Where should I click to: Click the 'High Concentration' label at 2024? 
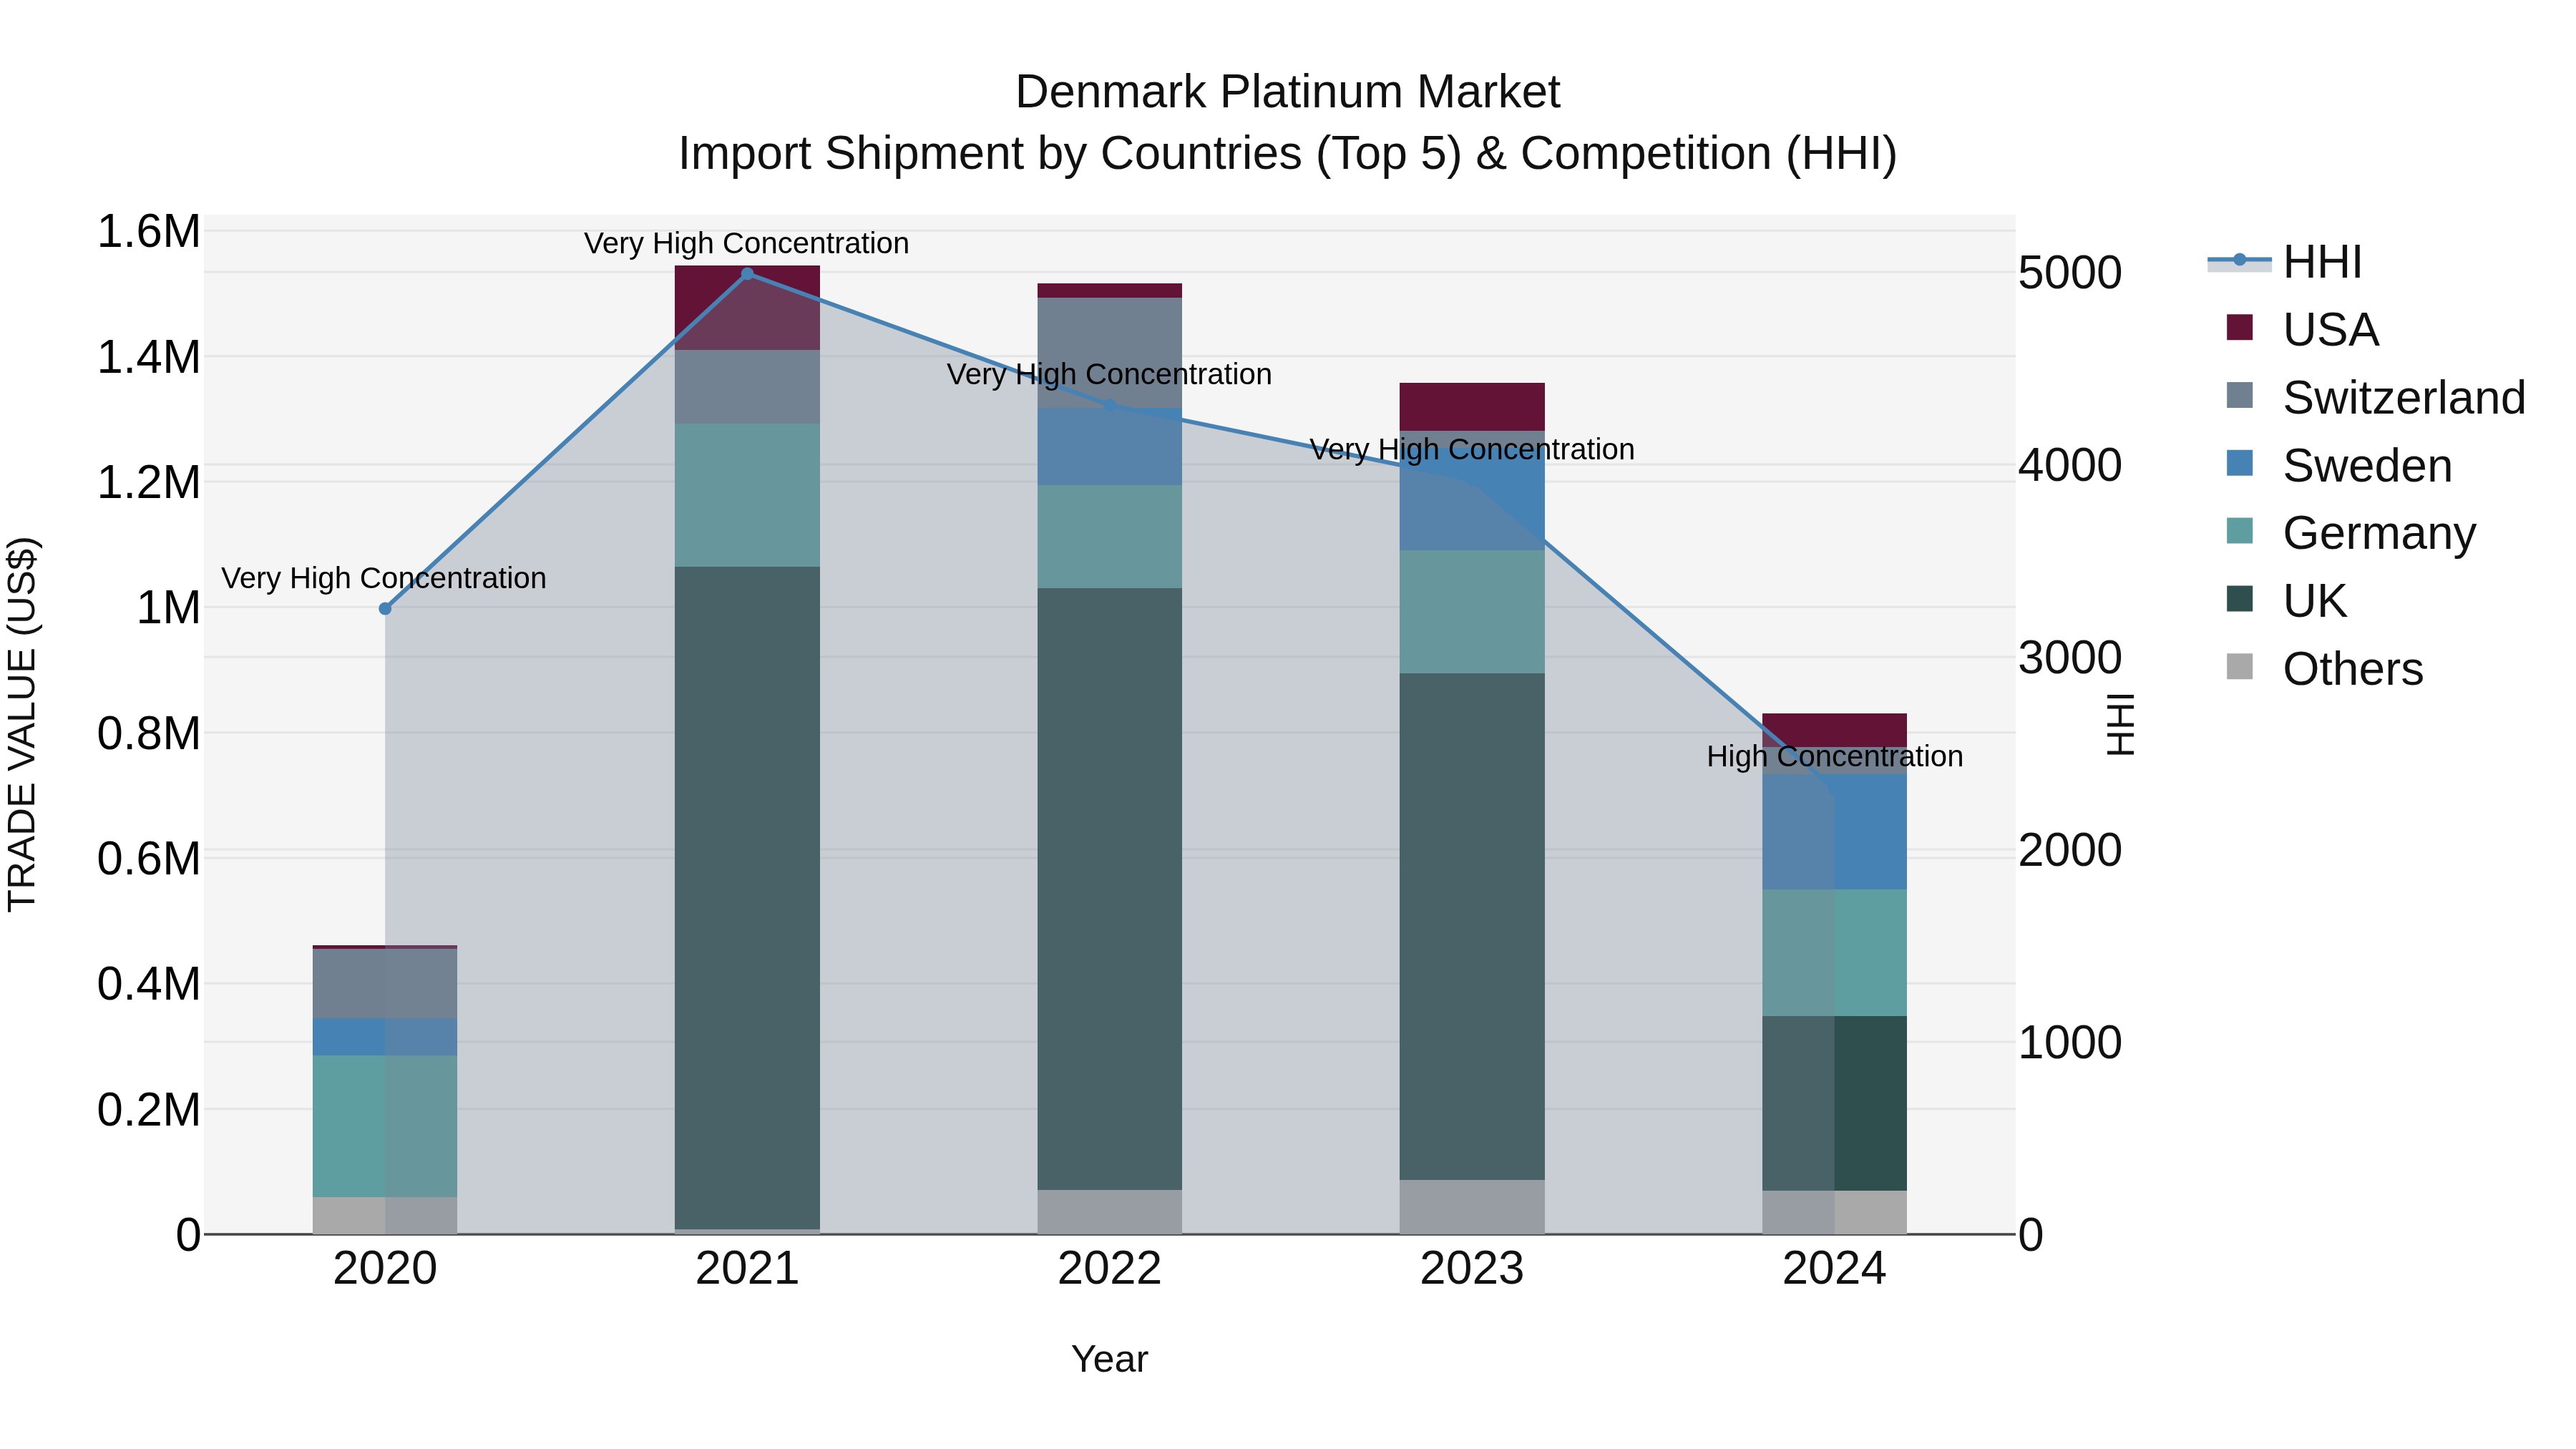tap(1835, 757)
